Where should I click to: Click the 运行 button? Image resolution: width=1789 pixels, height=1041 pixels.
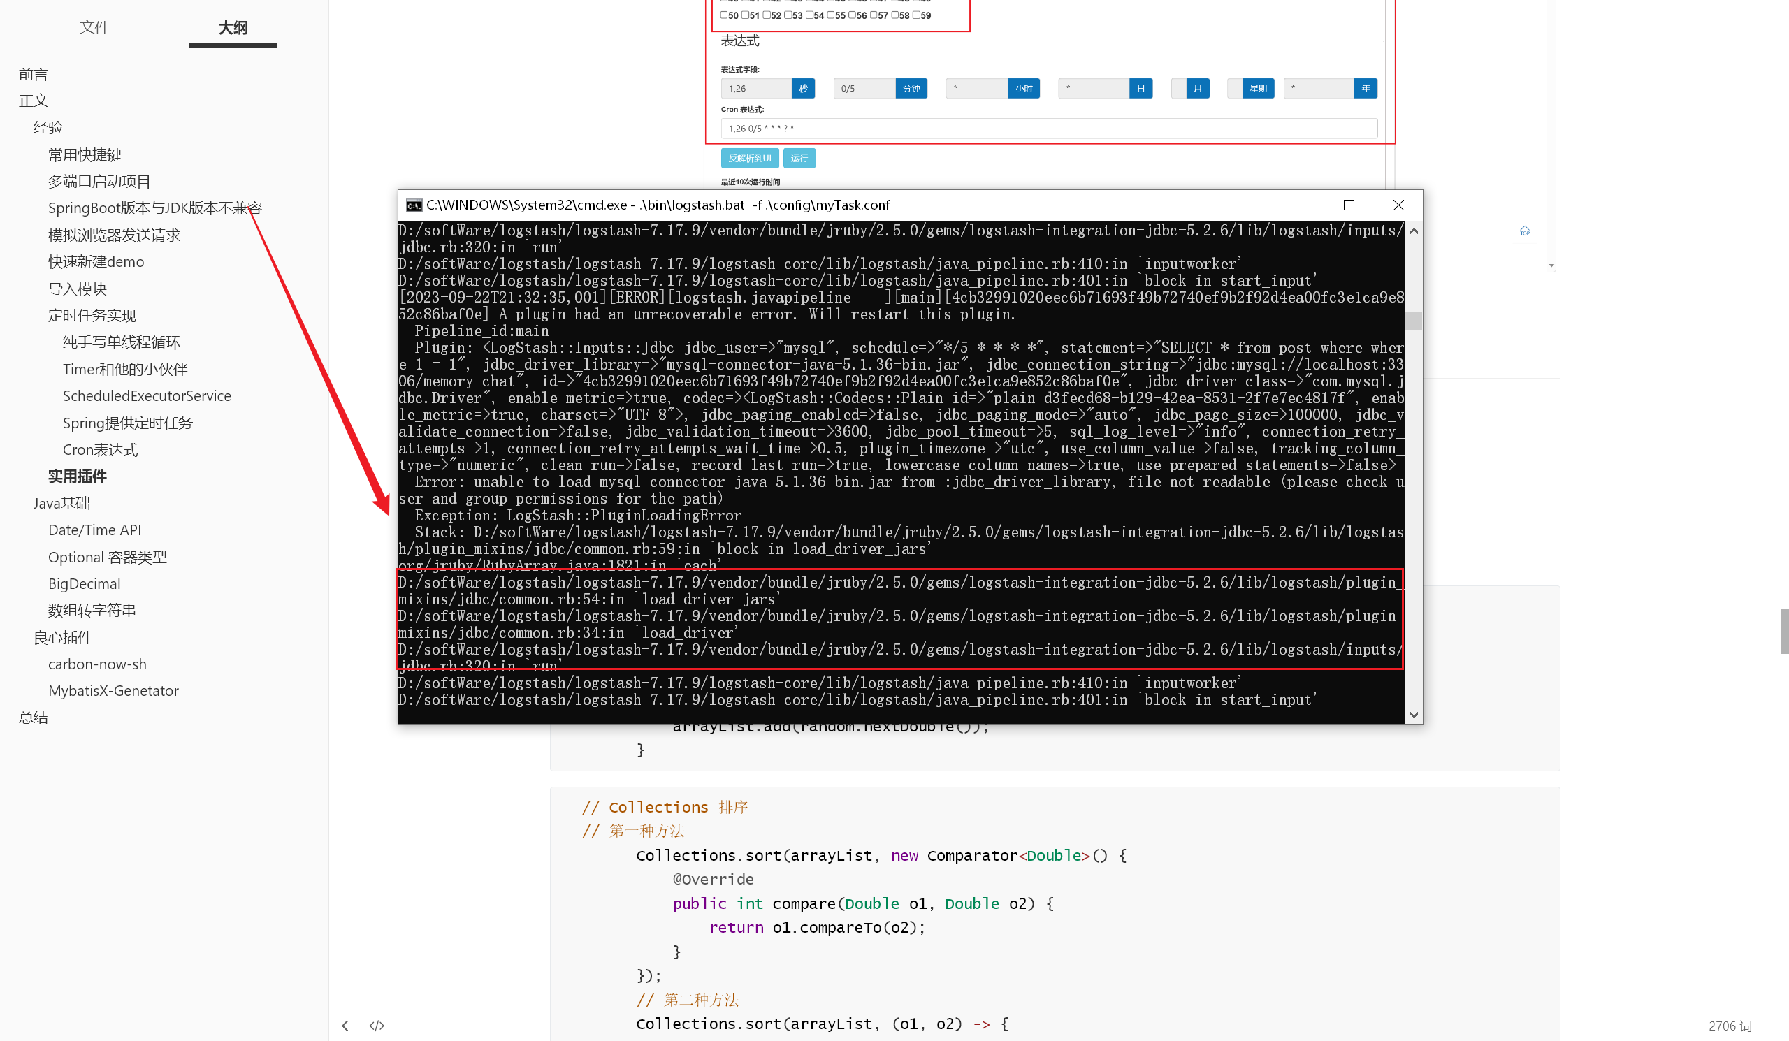(x=799, y=158)
